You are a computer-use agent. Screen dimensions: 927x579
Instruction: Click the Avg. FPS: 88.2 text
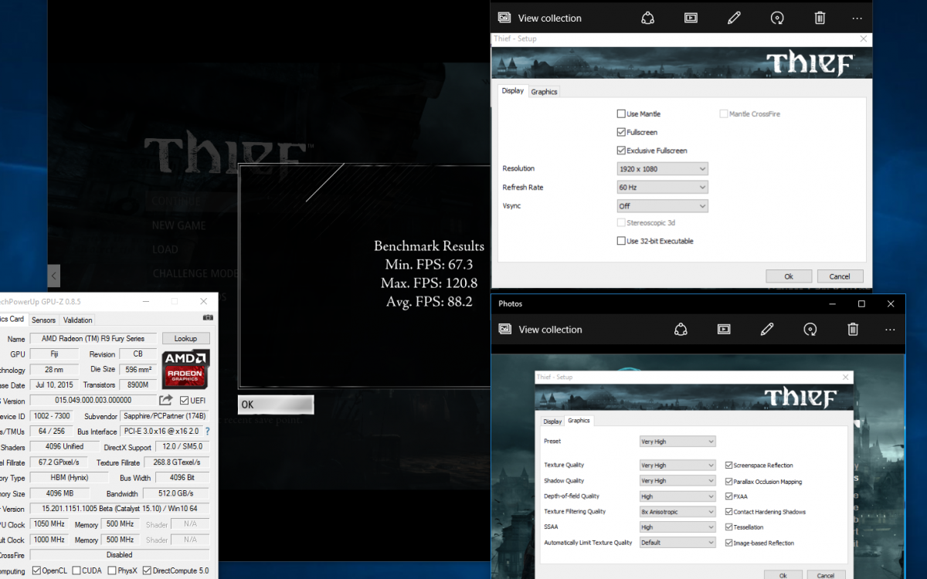point(429,302)
